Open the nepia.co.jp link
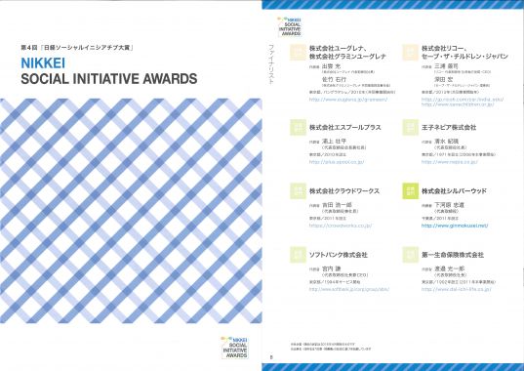This screenshot has width=524, height=371. 449,162
